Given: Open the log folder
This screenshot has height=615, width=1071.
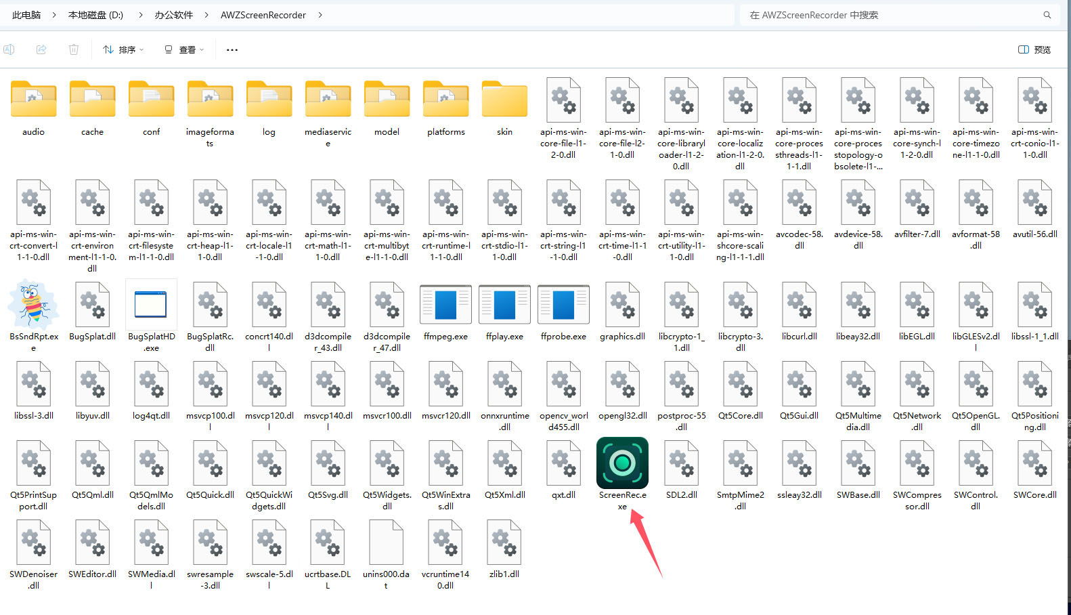Looking at the screenshot, I should pos(269,99).
